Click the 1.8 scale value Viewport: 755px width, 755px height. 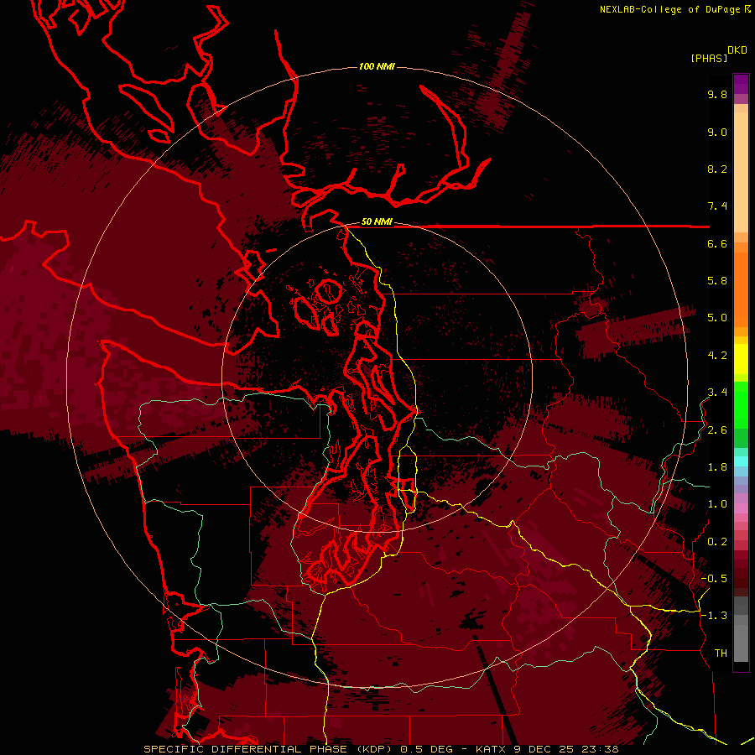(x=717, y=467)
